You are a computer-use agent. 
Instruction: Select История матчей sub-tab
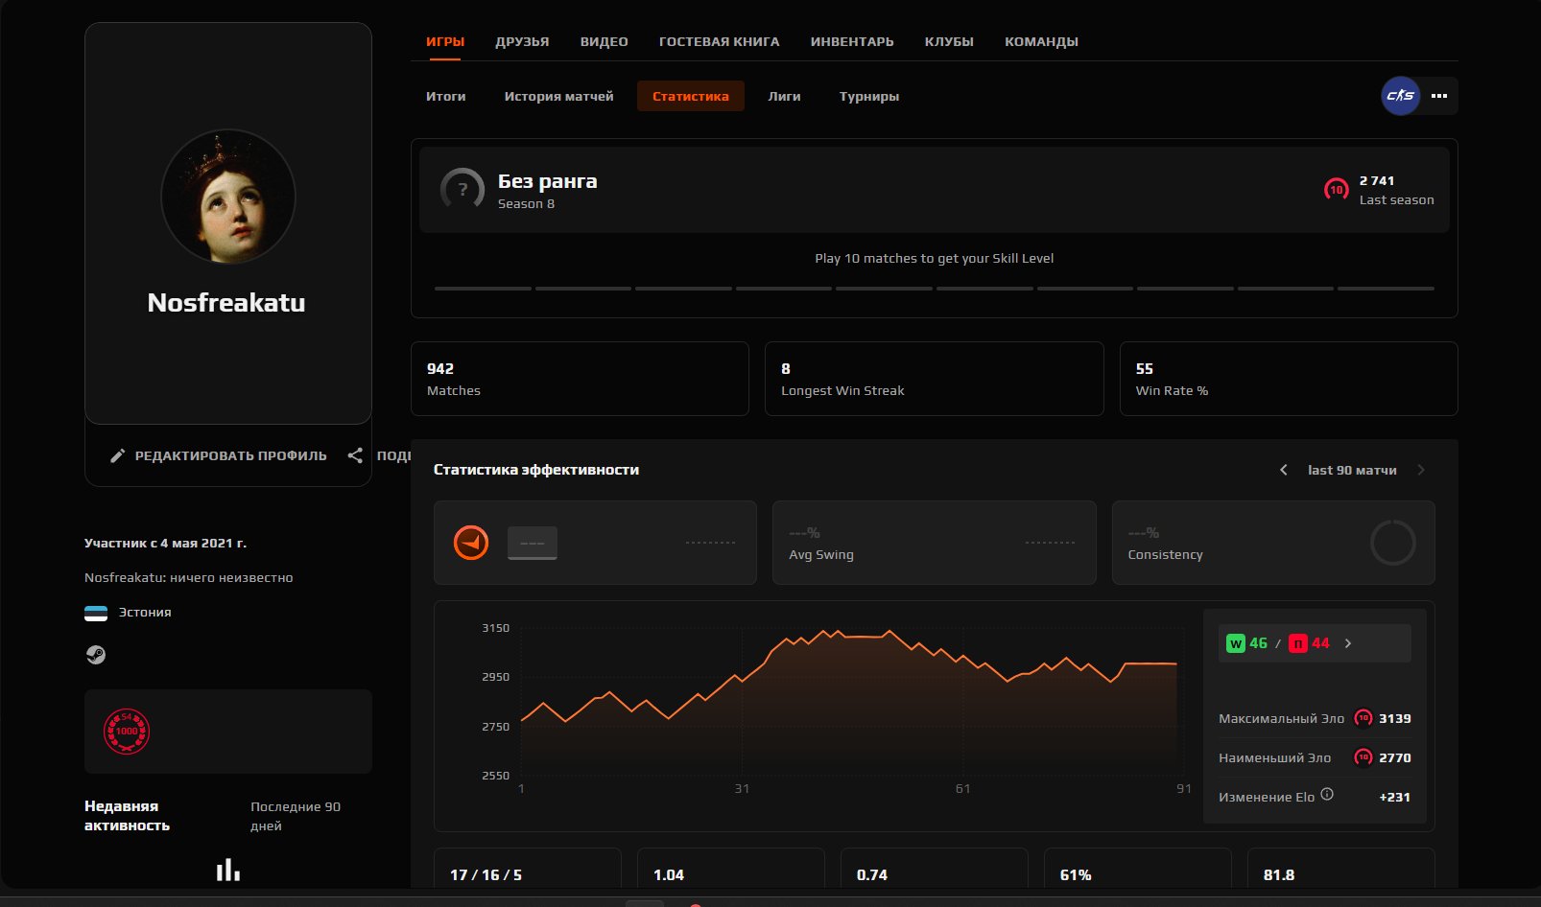tap(558, 96)
